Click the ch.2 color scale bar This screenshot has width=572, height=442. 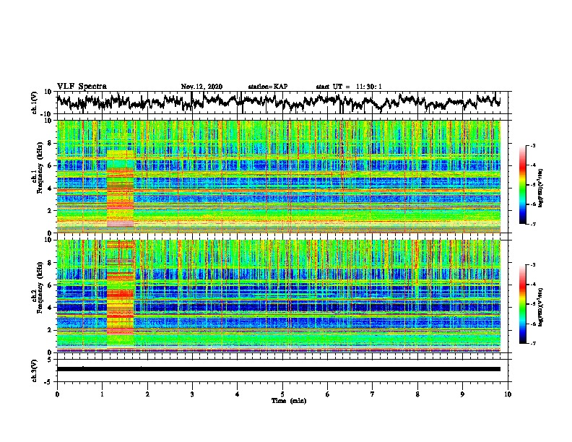pos(522,304)
